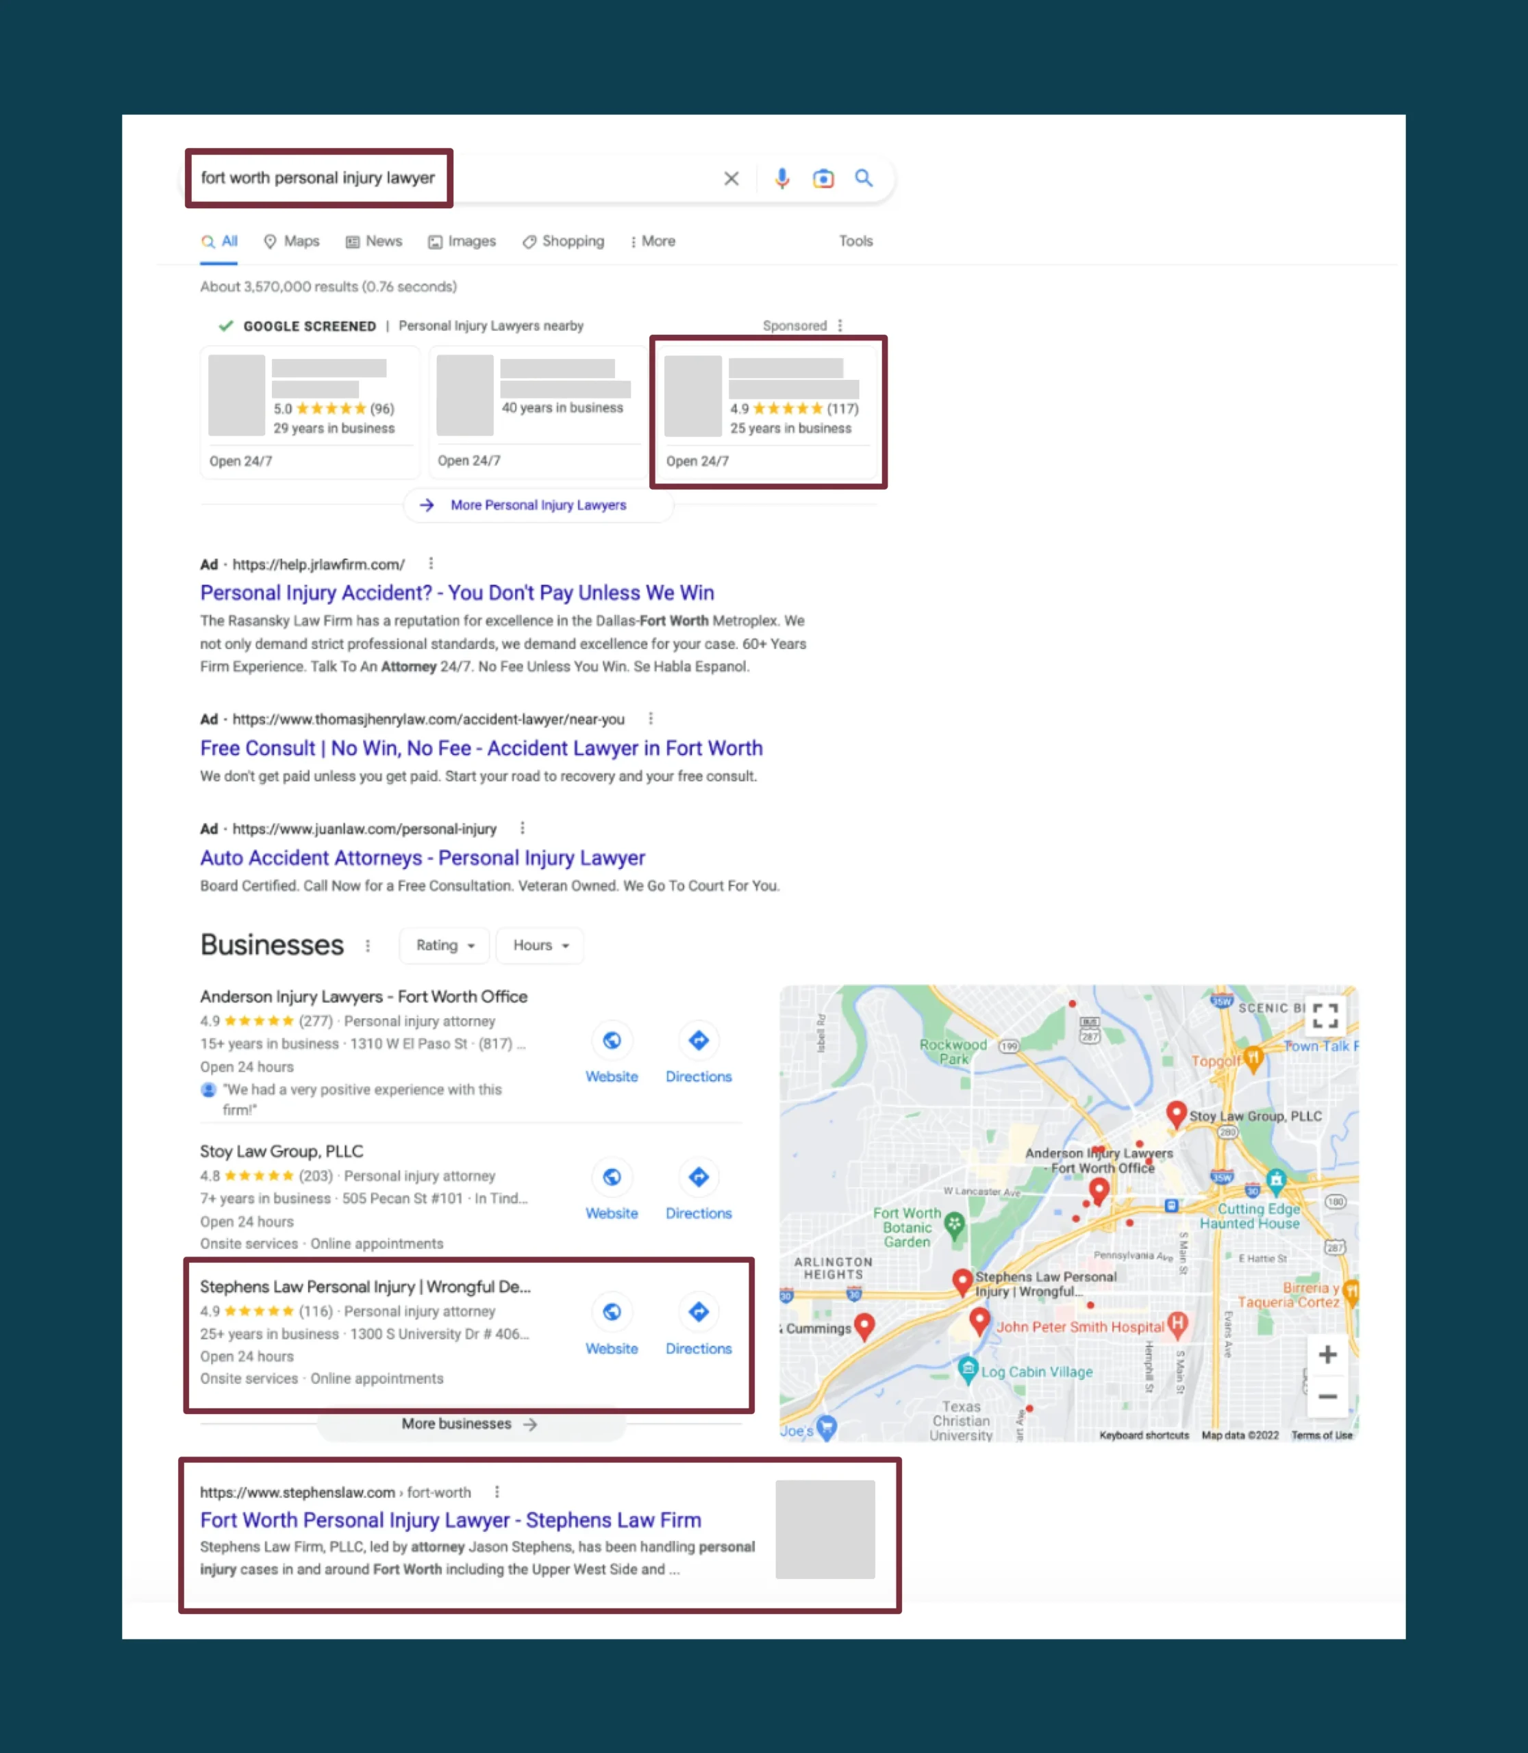This screenshot has height=1753, width=1528.
Task: Open the Tools options
Action: pos(855,241)
